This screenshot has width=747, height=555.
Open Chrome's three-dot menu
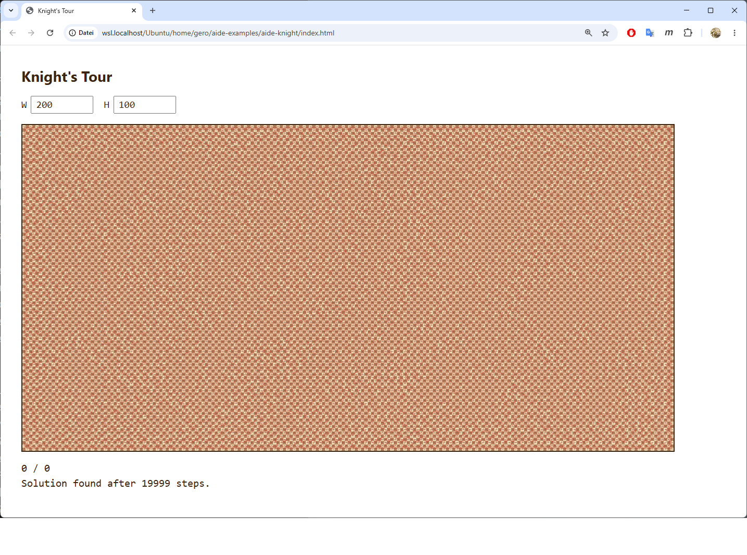click(734, 33)
